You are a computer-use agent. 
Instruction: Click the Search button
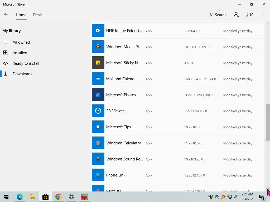(218, 15)
